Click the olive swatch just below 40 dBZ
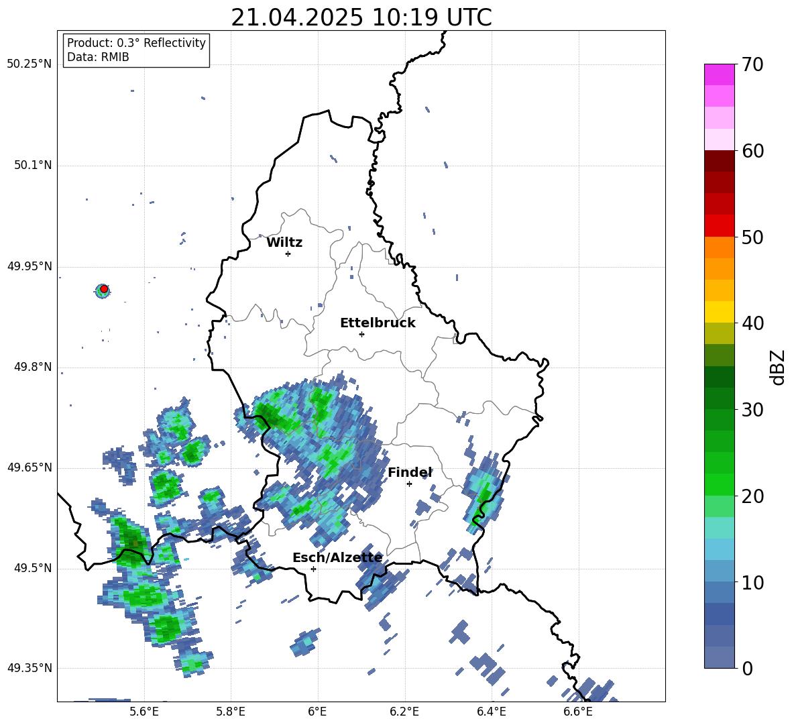The height and width of the screenshot is (725, 794). coord(719,333)
